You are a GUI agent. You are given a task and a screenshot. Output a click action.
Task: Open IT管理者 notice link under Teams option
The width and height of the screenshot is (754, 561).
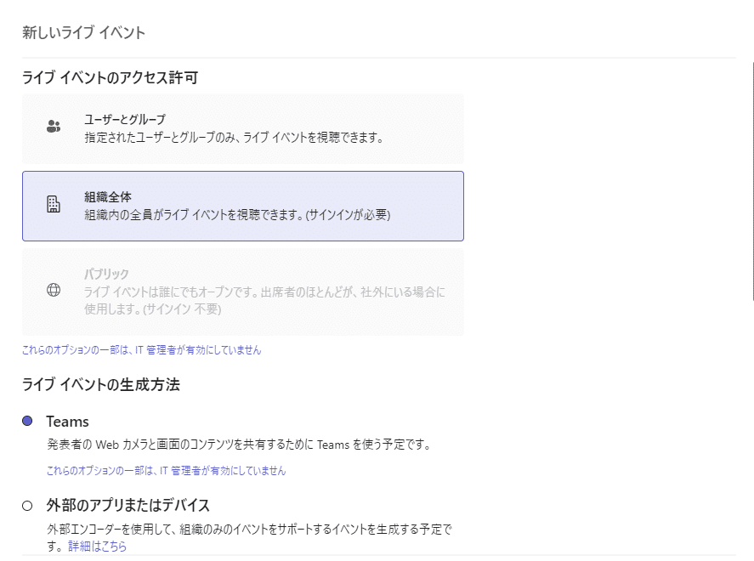pos(166,471)
